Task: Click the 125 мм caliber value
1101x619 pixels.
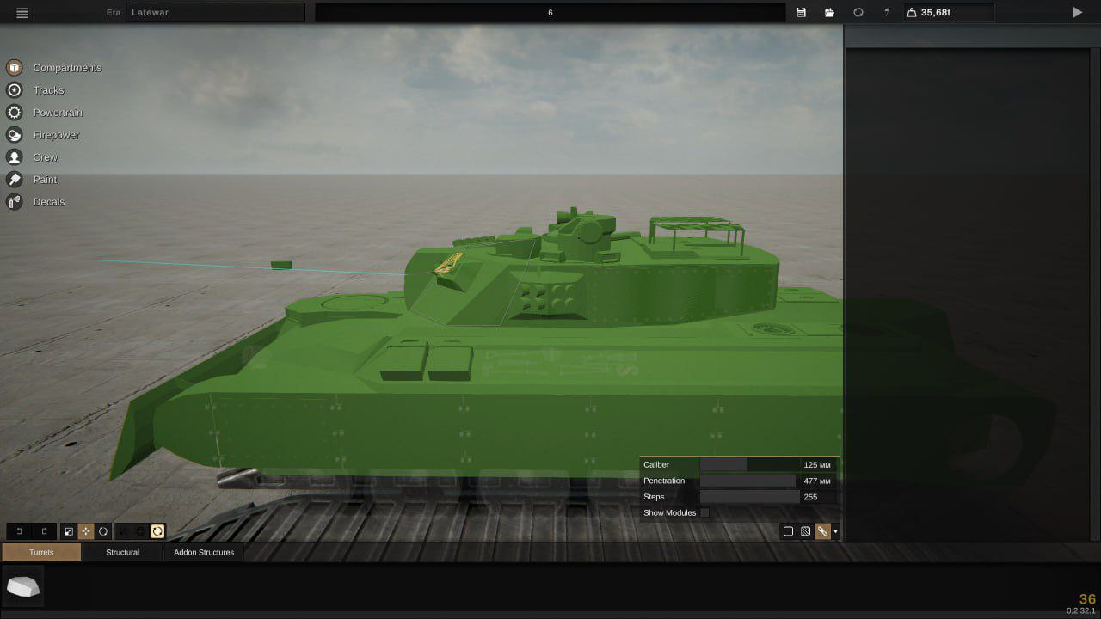Action: pyautogui.click(x=817, y=464)
